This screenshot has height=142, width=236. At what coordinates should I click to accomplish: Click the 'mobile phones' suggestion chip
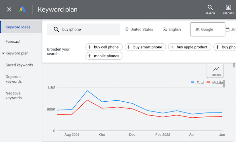click(x=104, y=56)
